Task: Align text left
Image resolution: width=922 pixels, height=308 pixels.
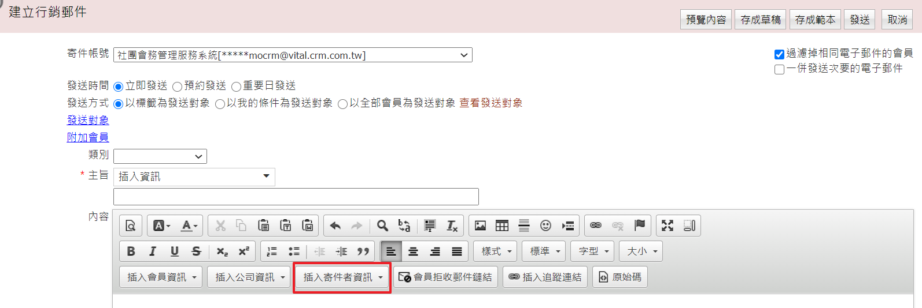Action: point(391,251)
